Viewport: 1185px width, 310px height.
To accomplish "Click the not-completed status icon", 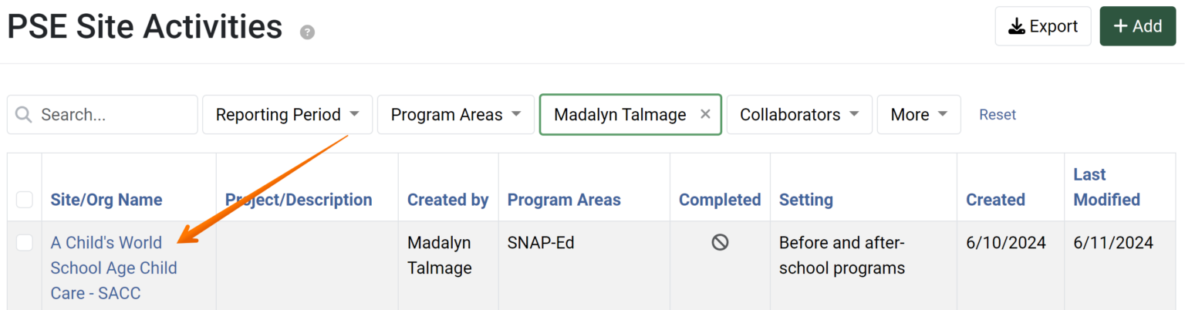I will (x=720, y=243).
